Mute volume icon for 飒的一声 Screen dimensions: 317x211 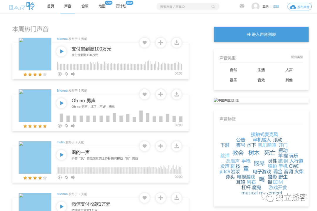pos(73,177)
